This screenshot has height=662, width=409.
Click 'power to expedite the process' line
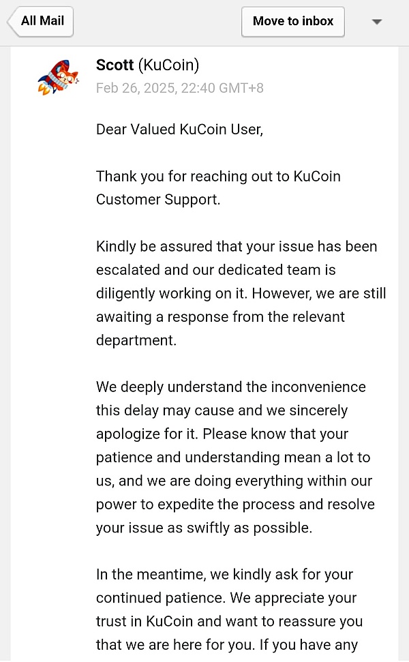click(x=236, y=505)
